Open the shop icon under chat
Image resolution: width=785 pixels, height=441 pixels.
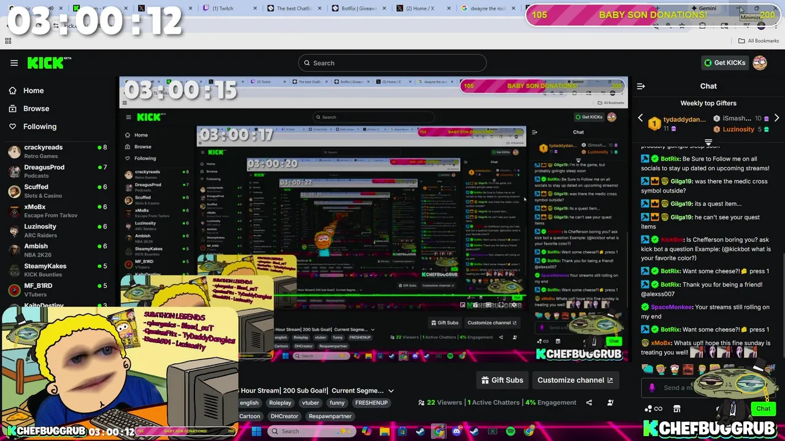(x=677, y=409)
